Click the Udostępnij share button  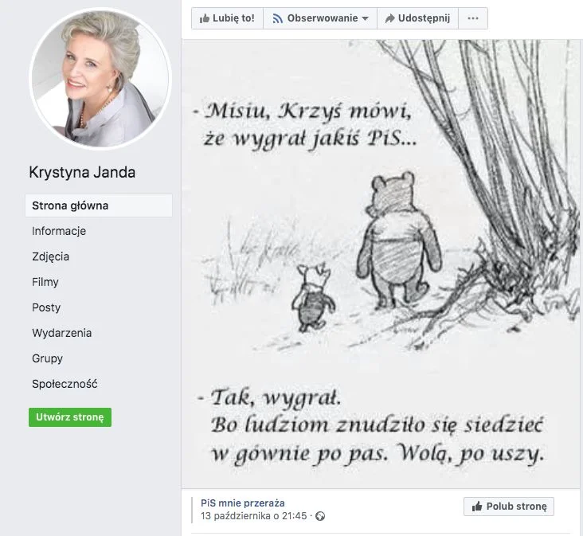[x=417, y=18]
